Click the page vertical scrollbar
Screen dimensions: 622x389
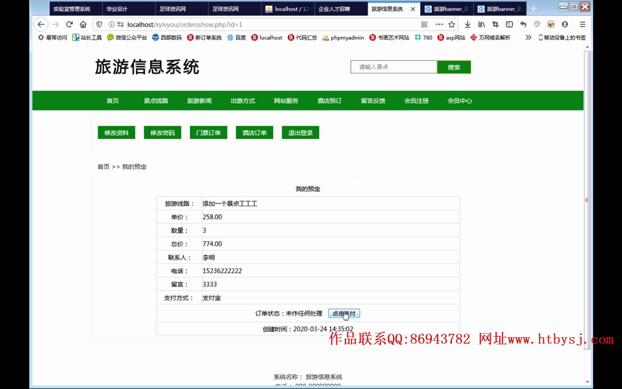click(x=587, y=200)
